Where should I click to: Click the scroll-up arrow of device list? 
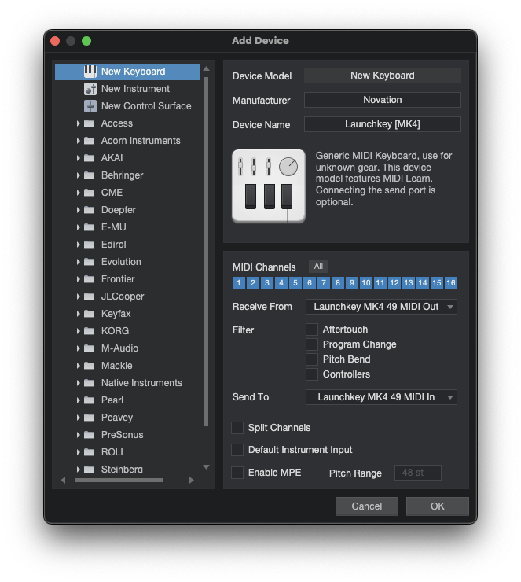coord(207,68)
